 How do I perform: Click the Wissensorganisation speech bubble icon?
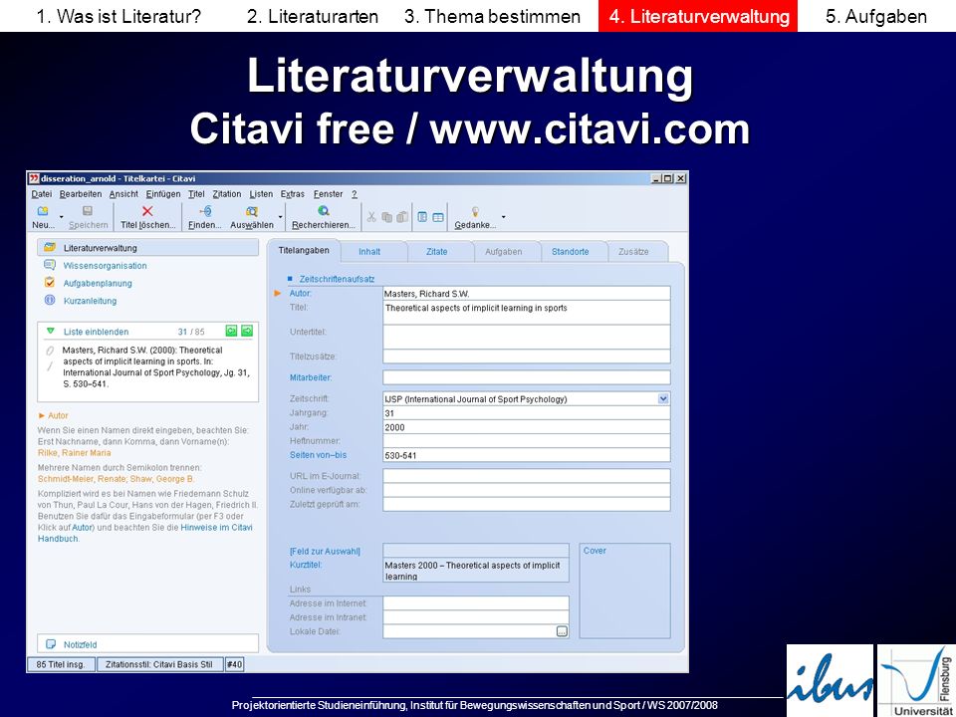coord(50,265)
